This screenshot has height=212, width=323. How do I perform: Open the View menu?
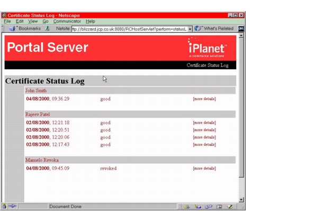click(x=33, y=21)
